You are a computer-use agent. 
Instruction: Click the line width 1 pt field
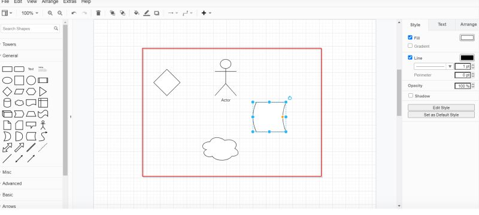462,66
